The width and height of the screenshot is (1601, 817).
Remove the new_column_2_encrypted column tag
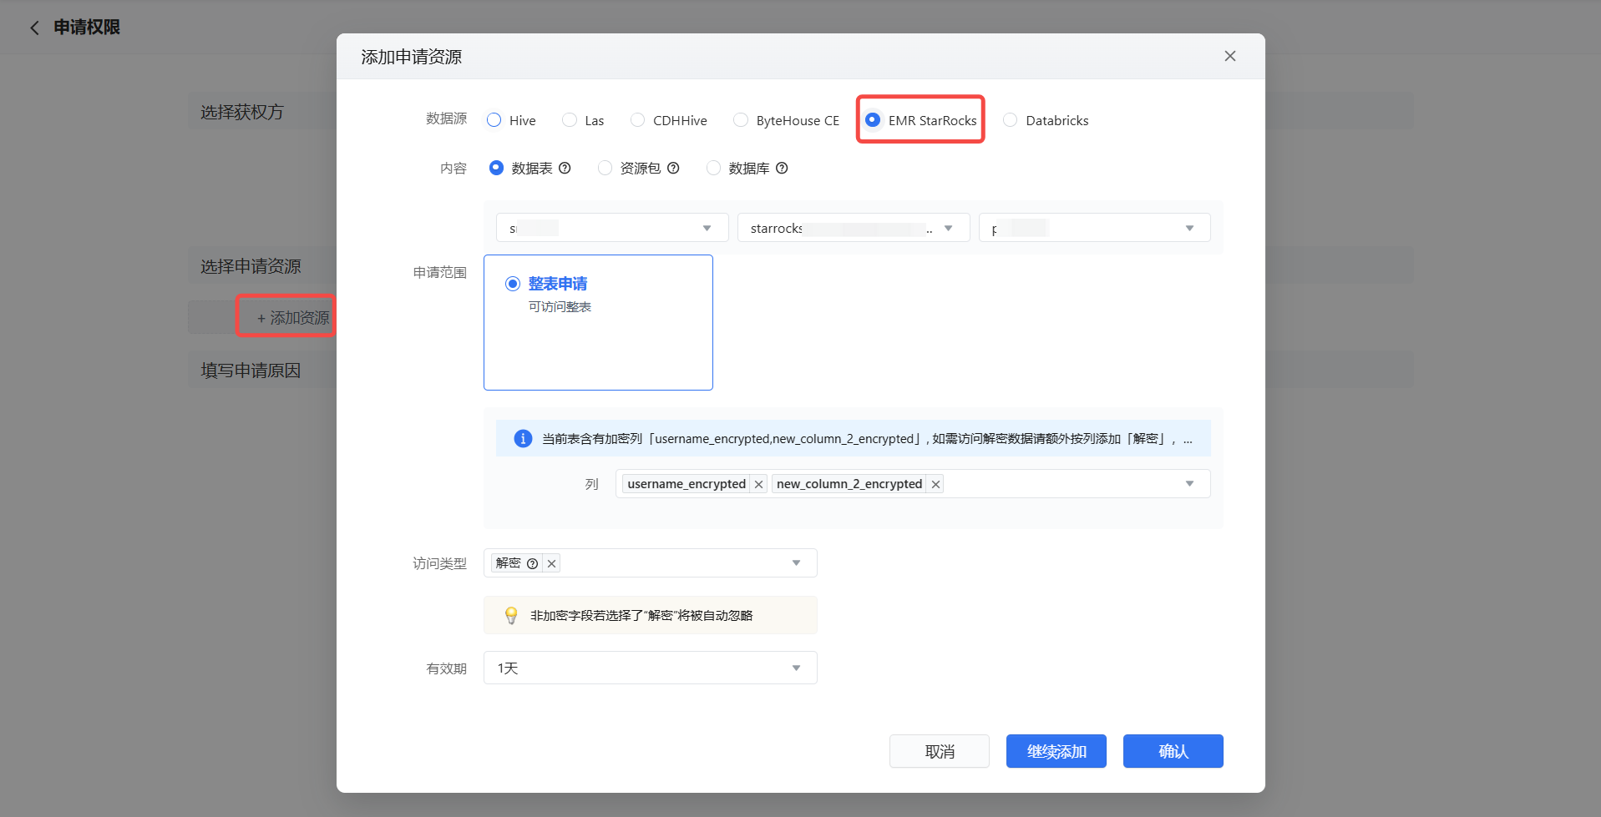[x=935, y=484]
